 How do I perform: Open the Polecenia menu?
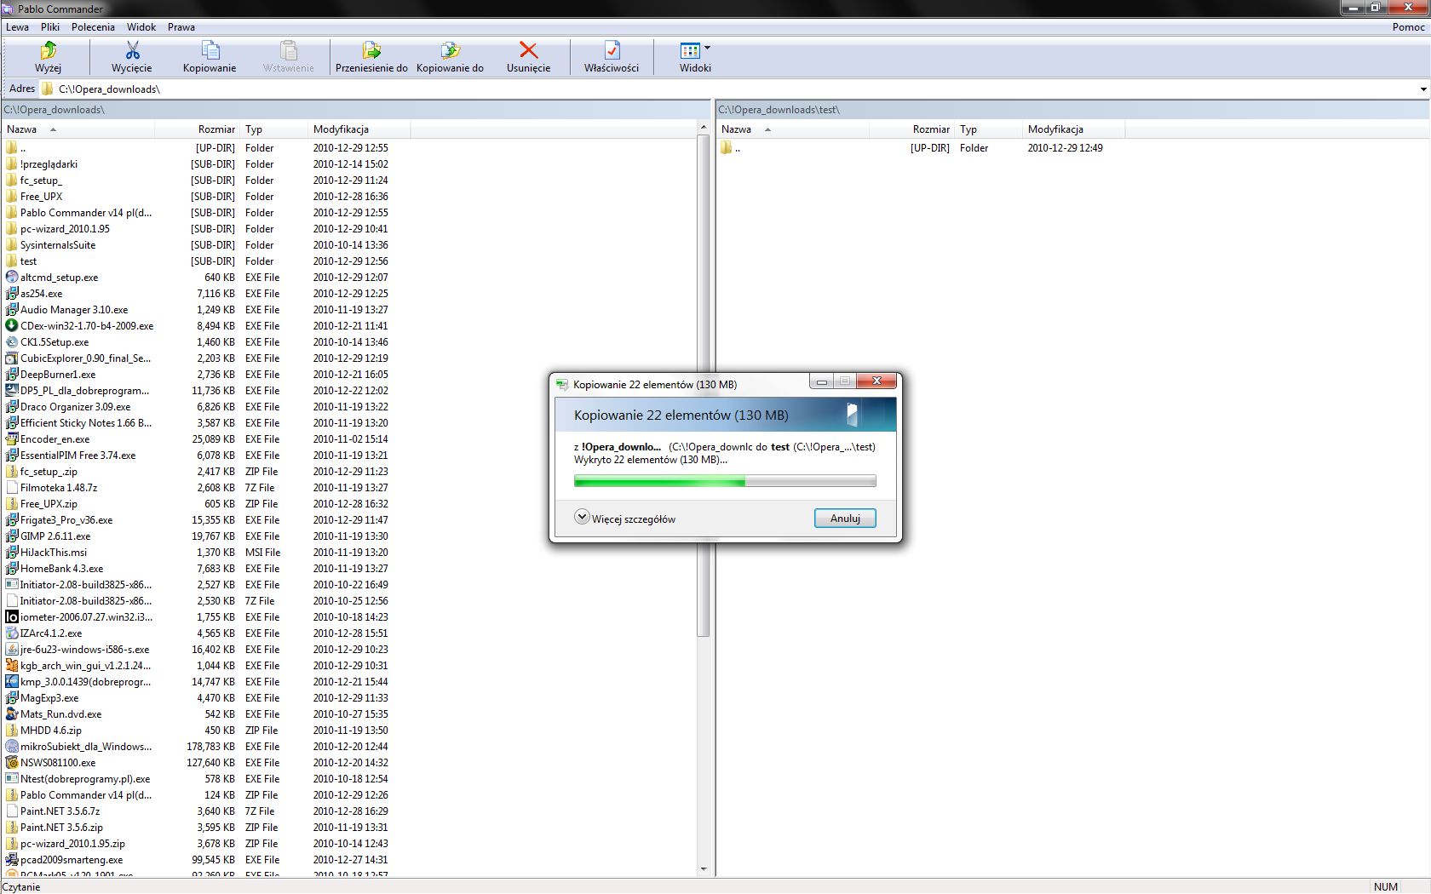[x=93, y=26]
